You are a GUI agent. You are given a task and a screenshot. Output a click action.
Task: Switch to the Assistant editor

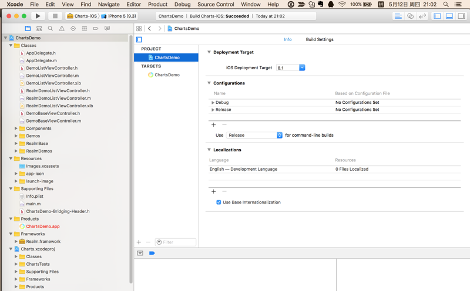point(410,16)
